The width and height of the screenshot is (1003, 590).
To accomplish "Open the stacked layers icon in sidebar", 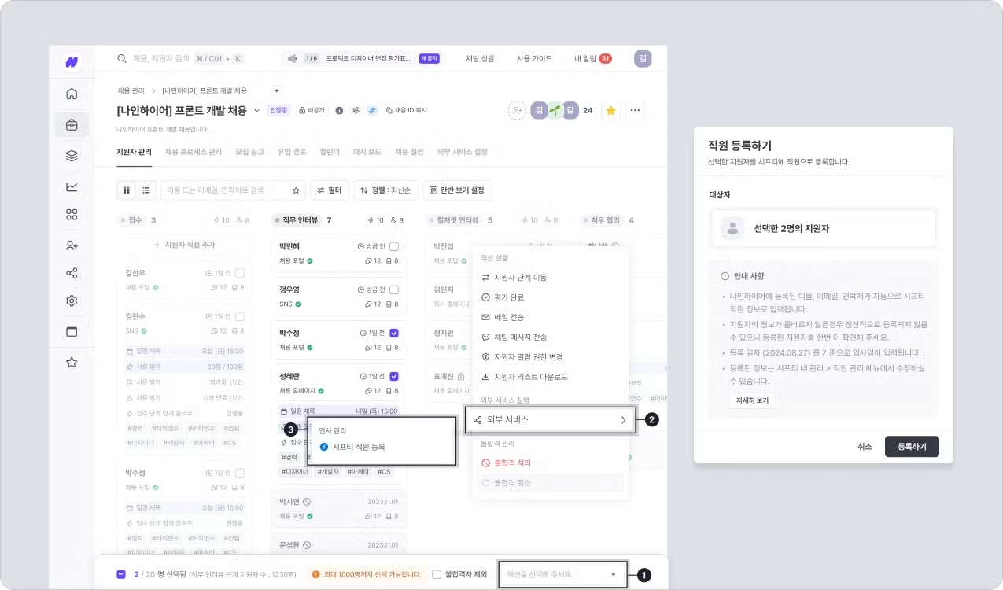I will pos(72,156).
